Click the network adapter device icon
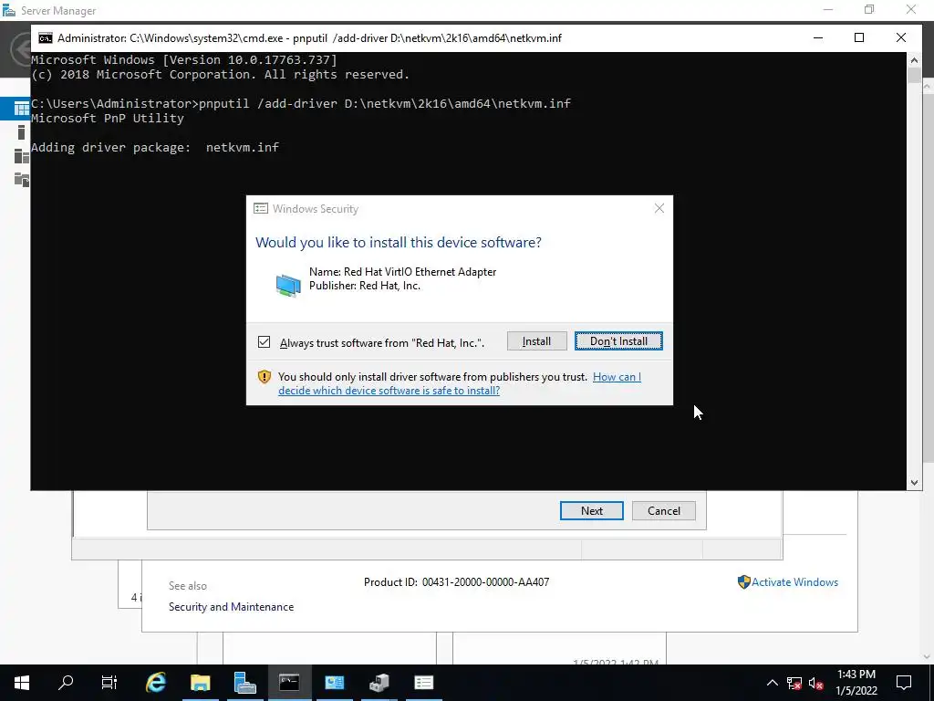This screenshot has width=934, height=701. tap(288, 285)
